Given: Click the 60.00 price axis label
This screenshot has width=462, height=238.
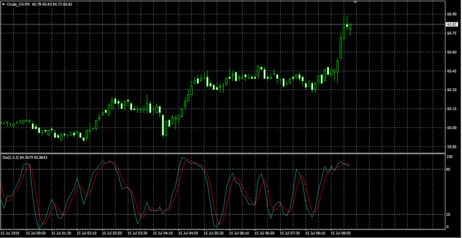Looking at the screenshot, I should (451, 128).
